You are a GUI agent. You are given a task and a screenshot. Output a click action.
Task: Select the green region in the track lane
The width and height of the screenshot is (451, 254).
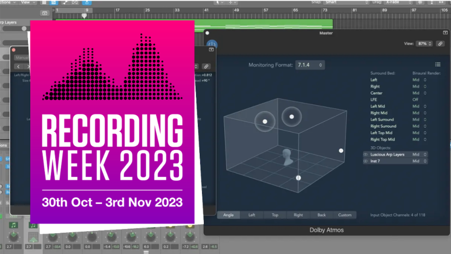(264, 24)
